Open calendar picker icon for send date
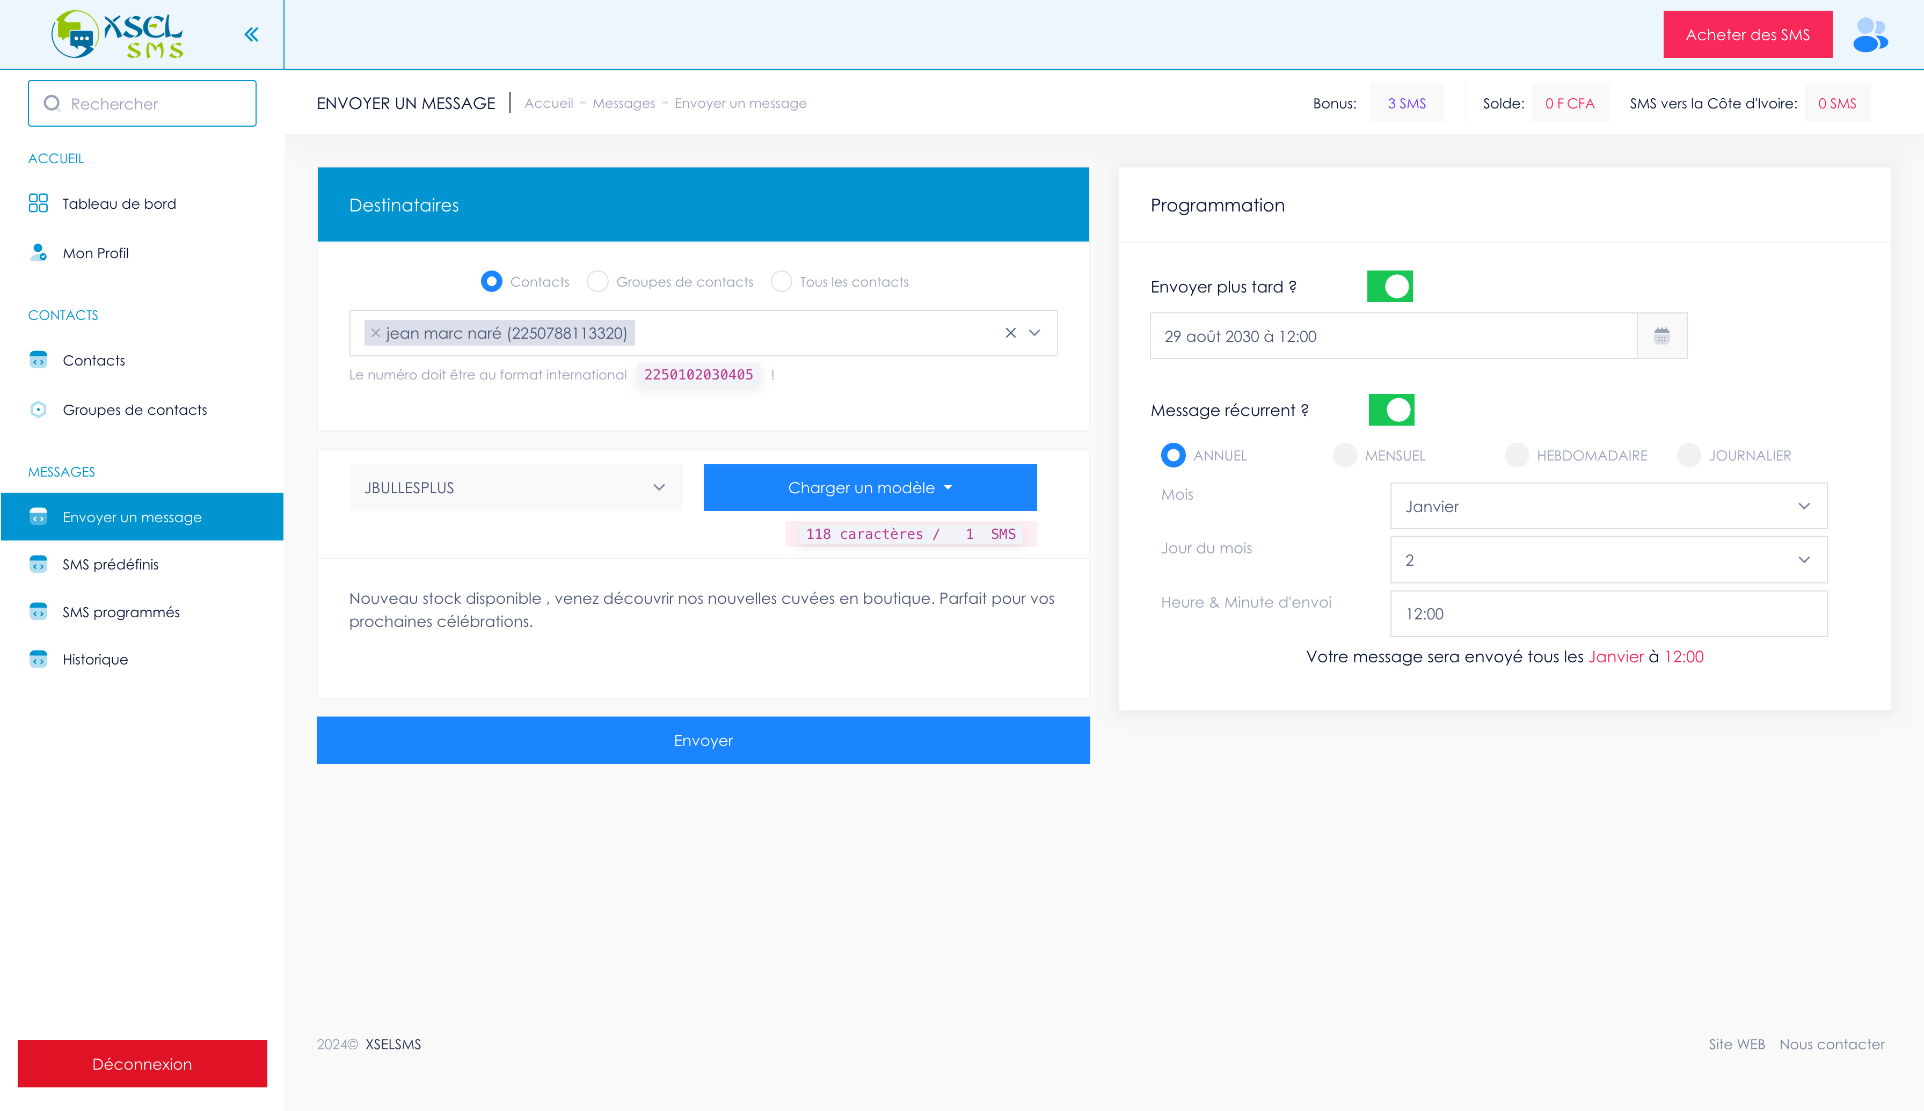 coord(1661,336)
